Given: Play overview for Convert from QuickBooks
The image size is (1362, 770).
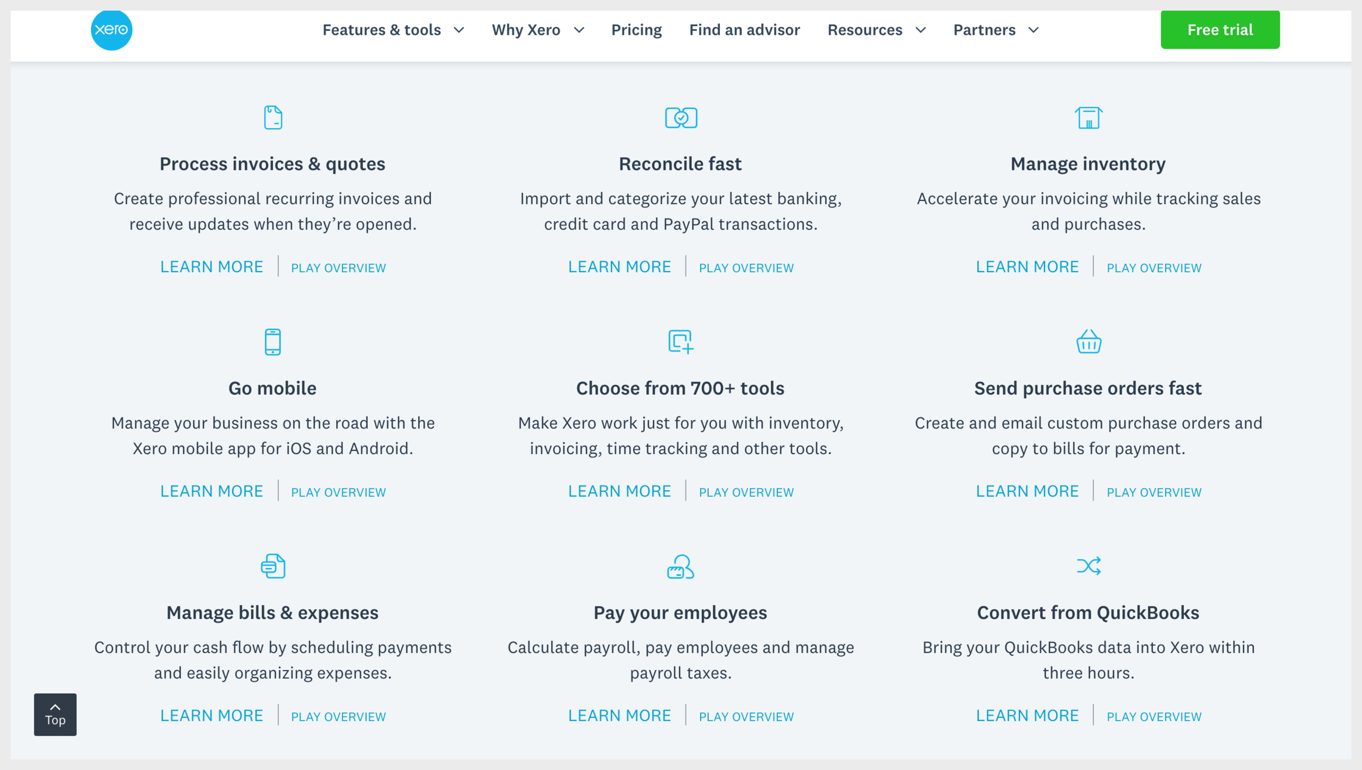Looking at the screenshot, I should click(1154, 717).
